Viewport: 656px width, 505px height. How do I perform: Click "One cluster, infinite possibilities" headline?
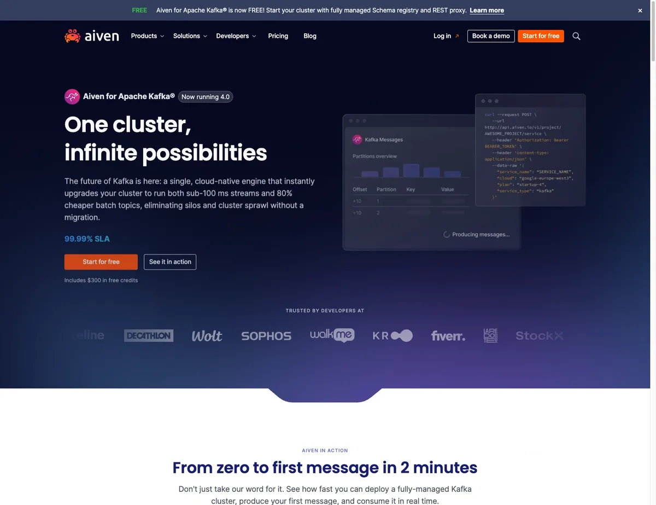(x=166, y=138)
